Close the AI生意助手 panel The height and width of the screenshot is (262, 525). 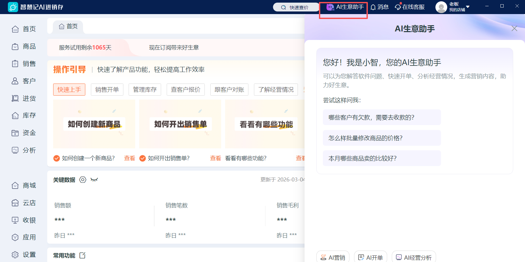coord(514,28)
